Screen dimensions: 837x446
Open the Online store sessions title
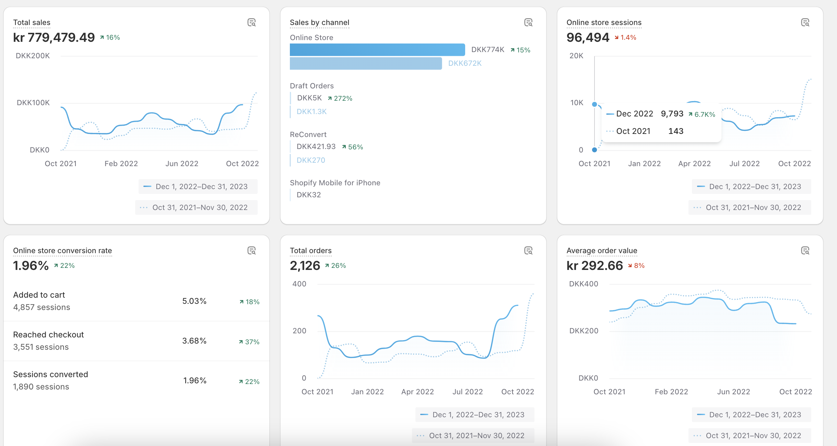(x=604, y=23)
